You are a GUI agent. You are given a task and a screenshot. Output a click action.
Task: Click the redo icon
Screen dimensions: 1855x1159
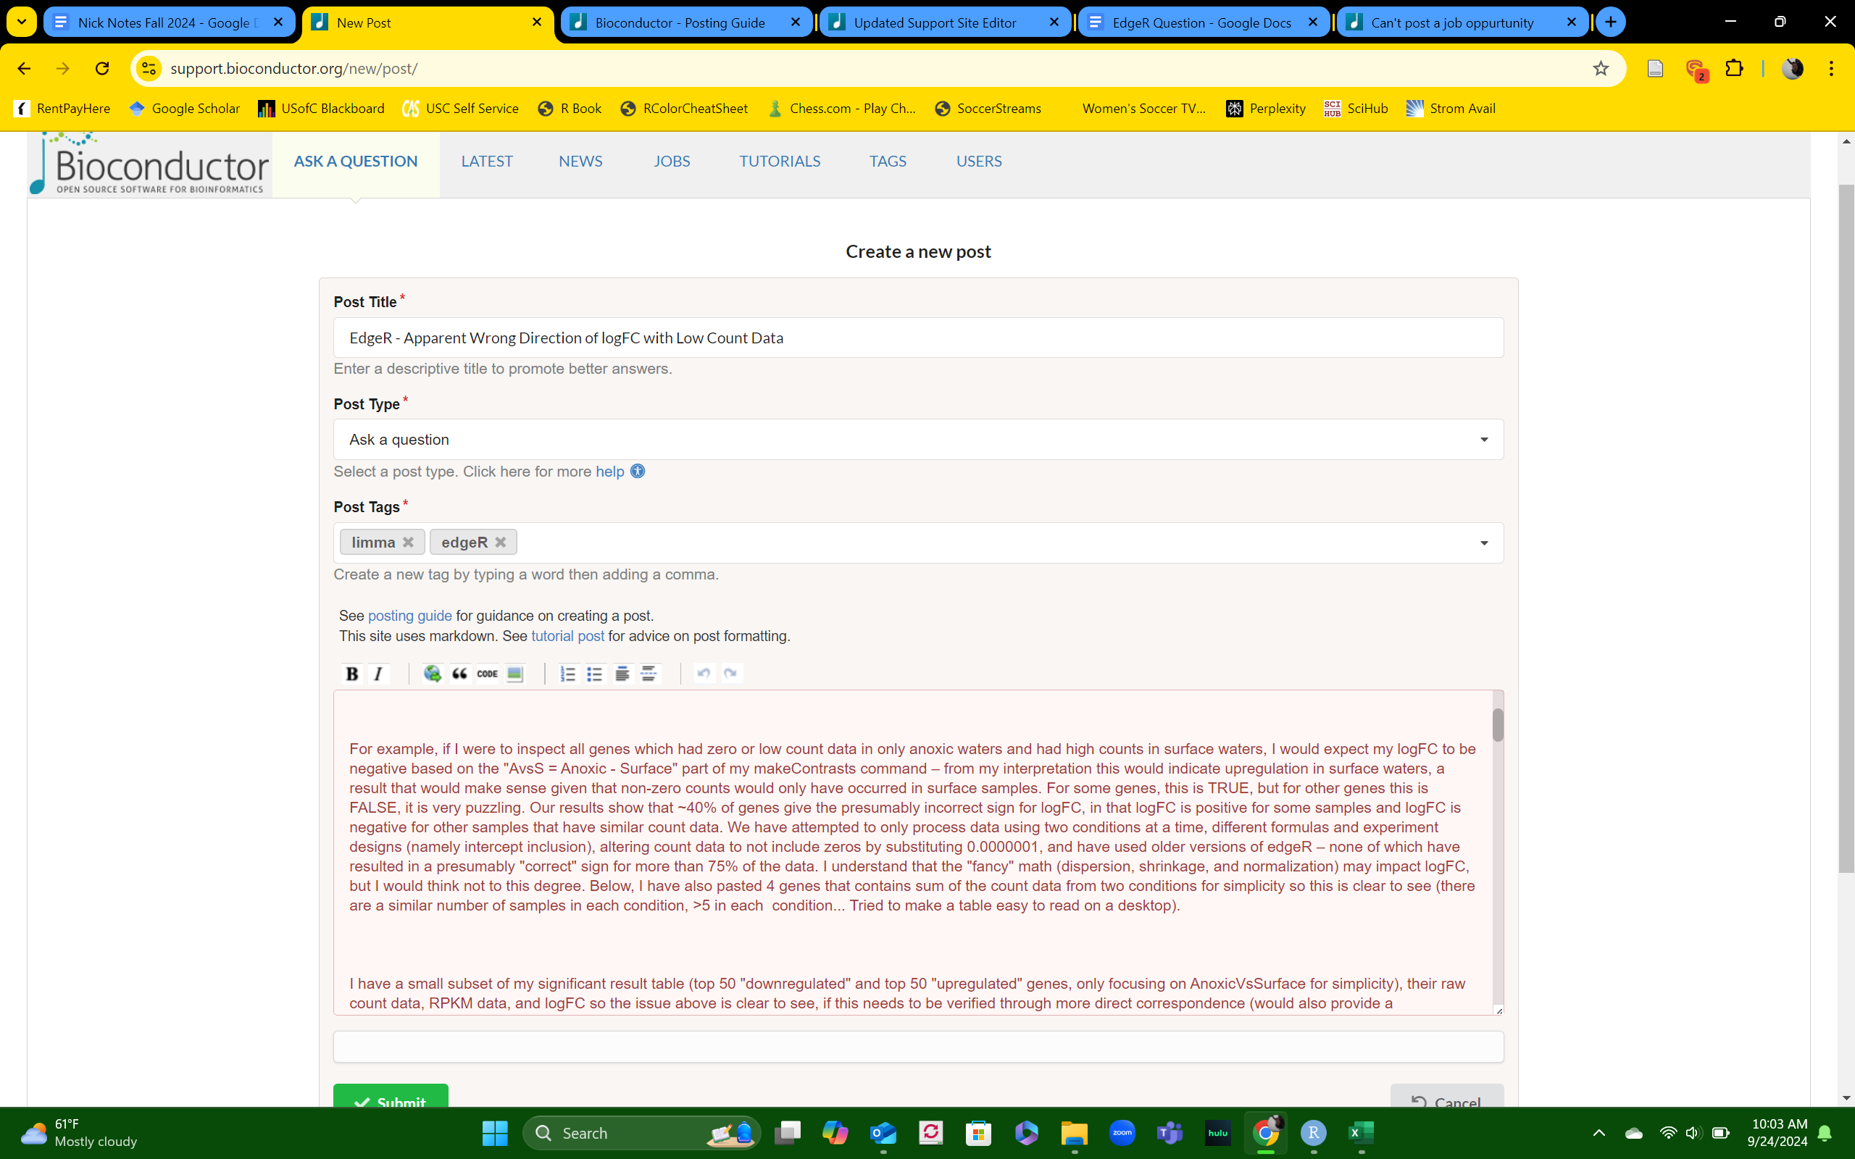click(x=732, y=671)
